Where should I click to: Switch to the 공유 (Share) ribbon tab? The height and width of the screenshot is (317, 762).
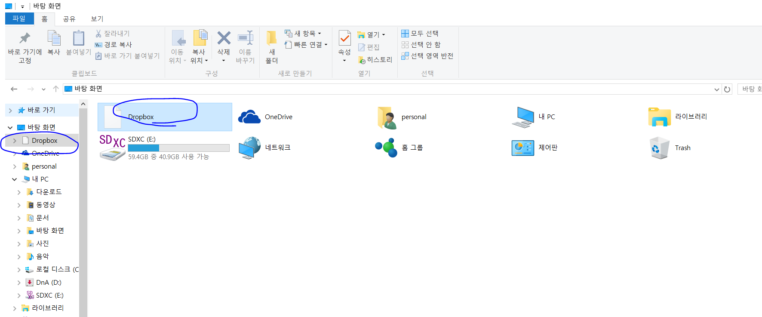pyautogui.click(x=69, y=19)
